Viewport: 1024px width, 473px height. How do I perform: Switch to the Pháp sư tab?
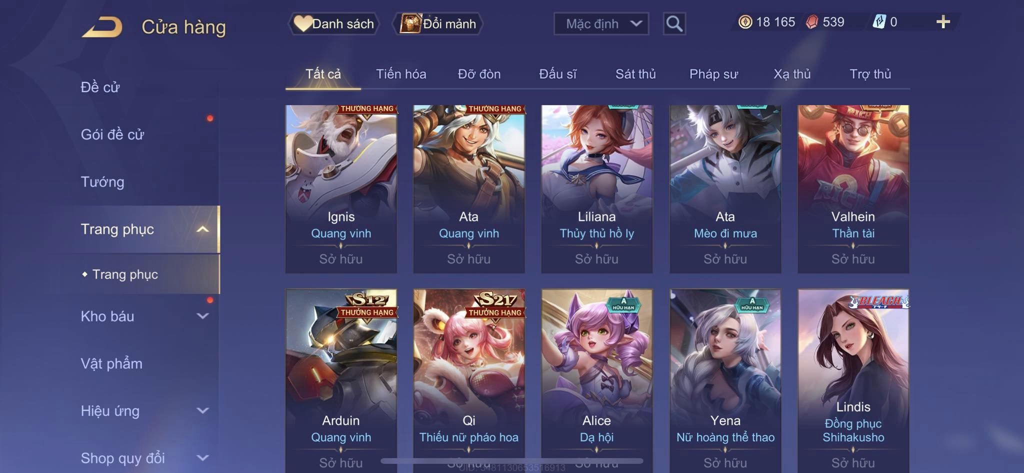click(713, 74)
